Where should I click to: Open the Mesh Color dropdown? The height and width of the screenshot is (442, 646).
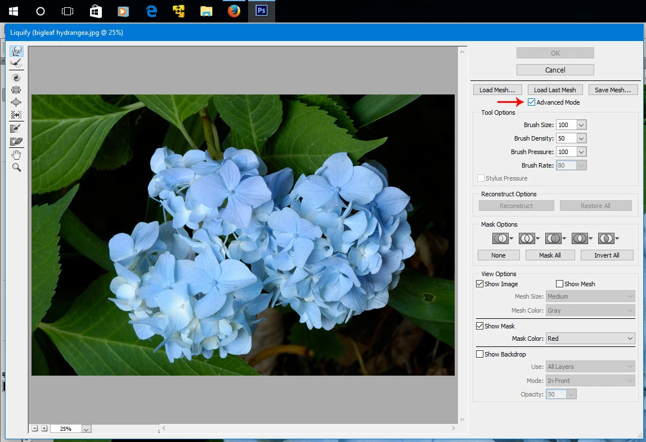(x=590, y=310)
